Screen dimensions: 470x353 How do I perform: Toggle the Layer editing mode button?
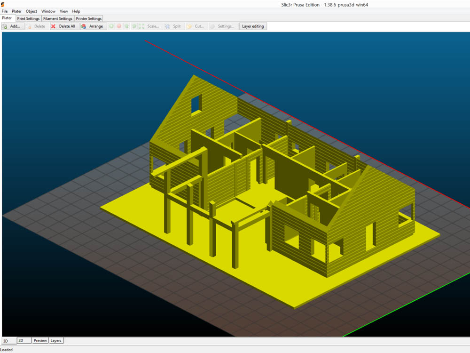253,26
